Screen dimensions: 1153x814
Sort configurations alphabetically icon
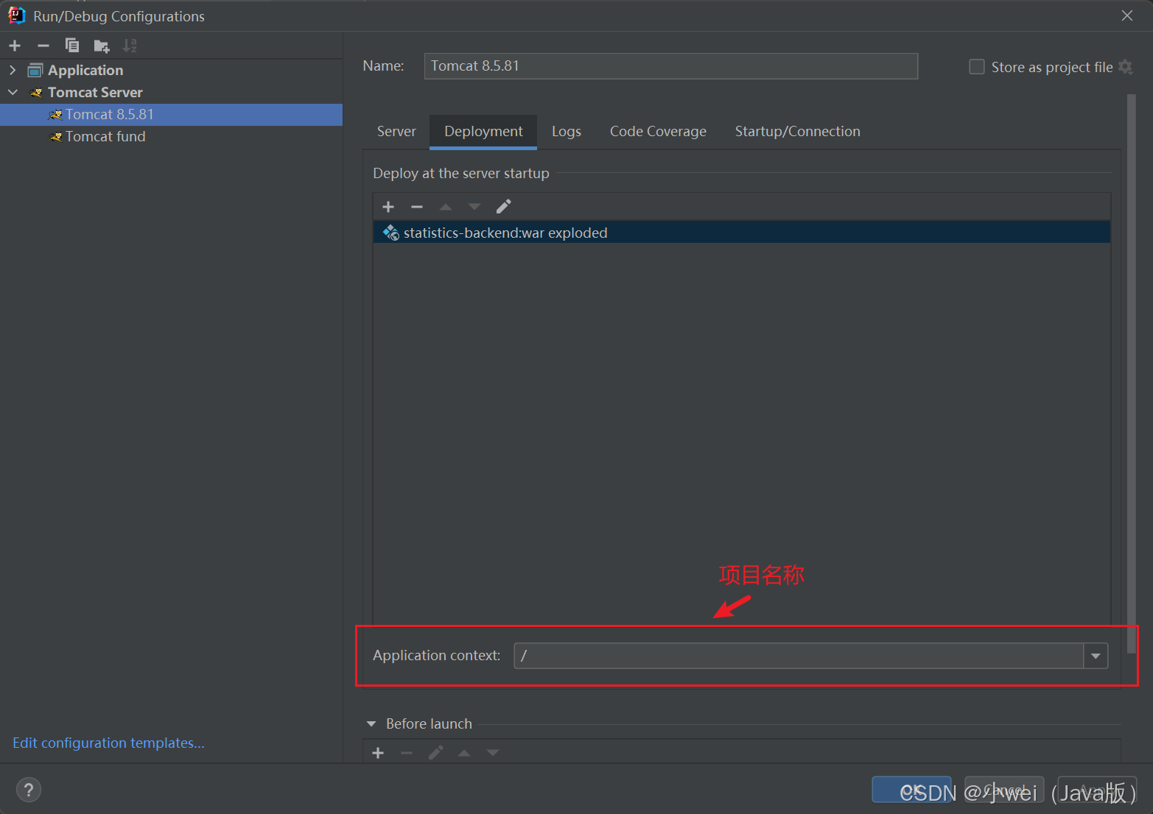(130, 46)
